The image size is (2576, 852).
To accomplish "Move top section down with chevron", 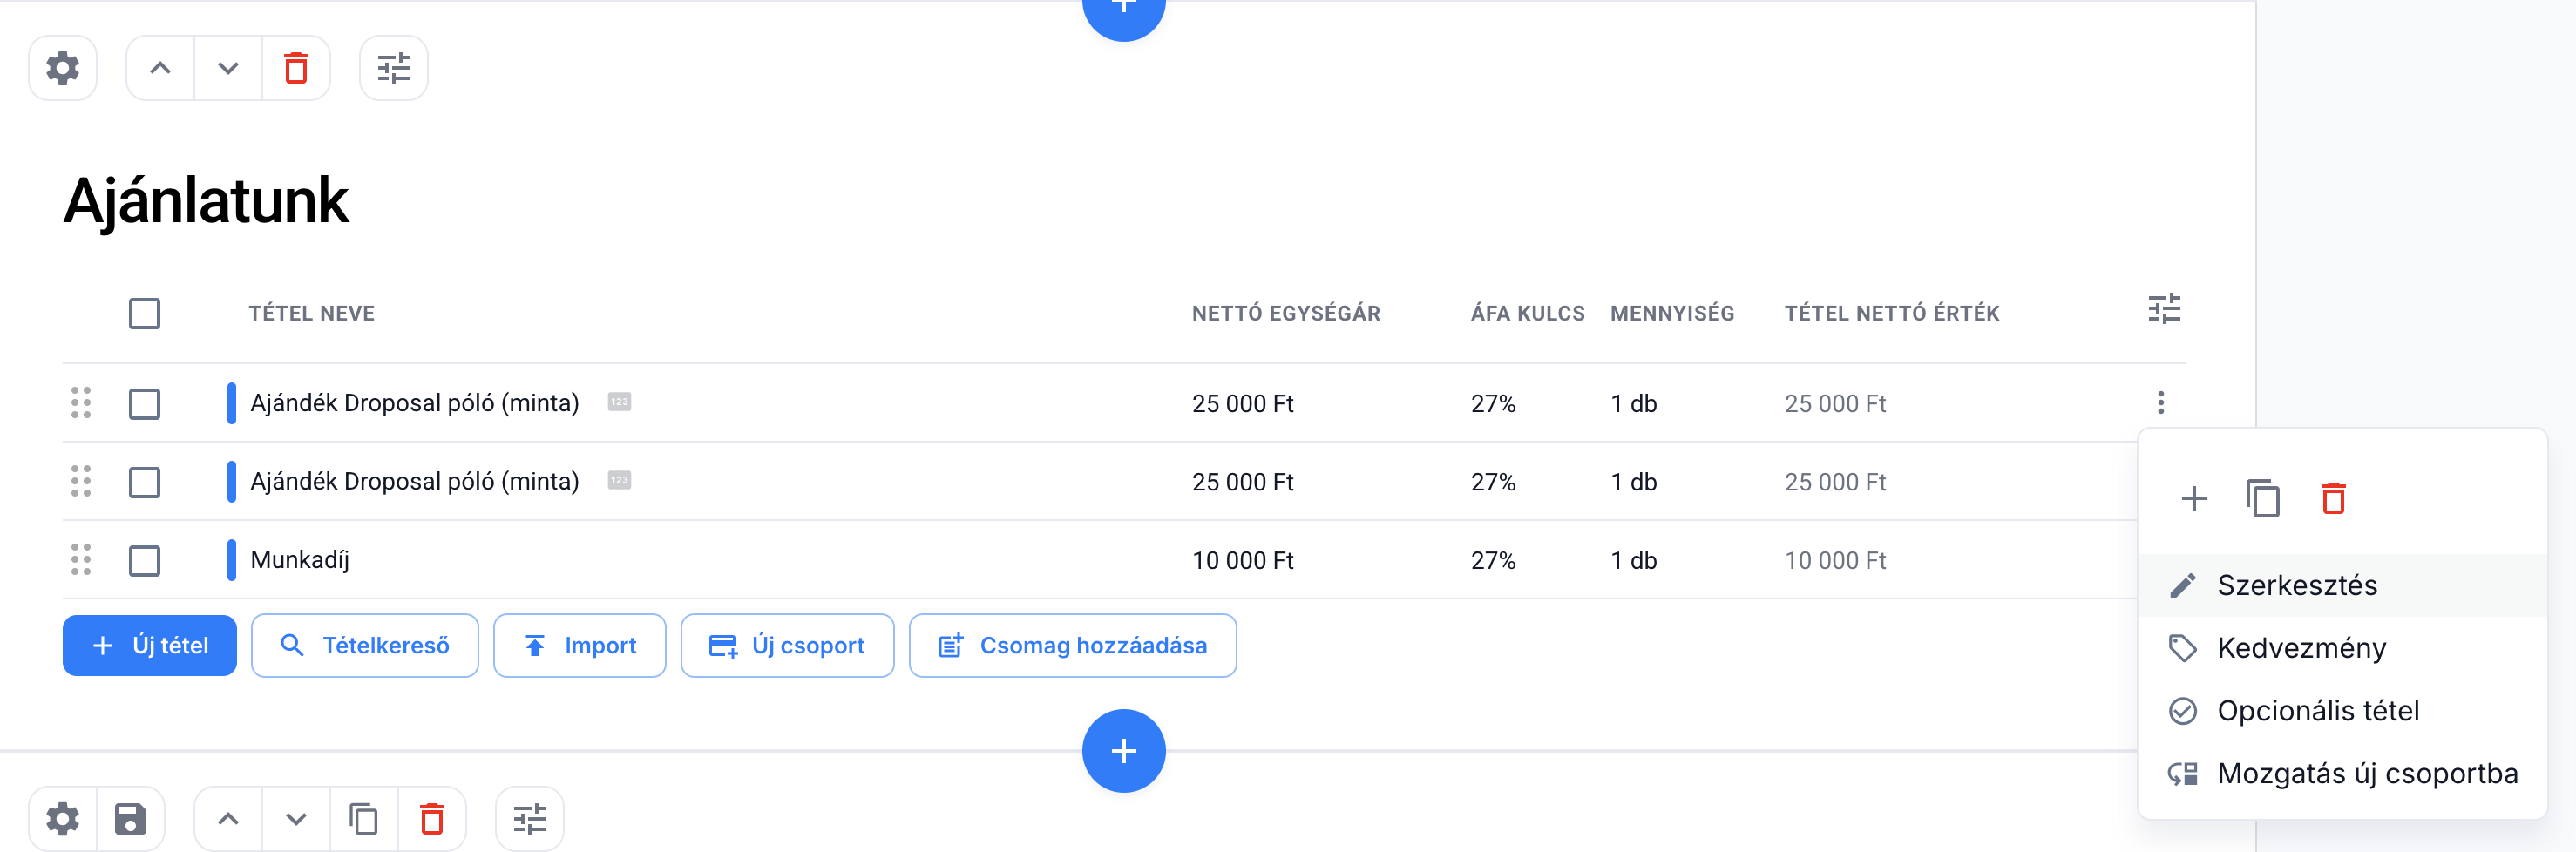I will (228, 68).
